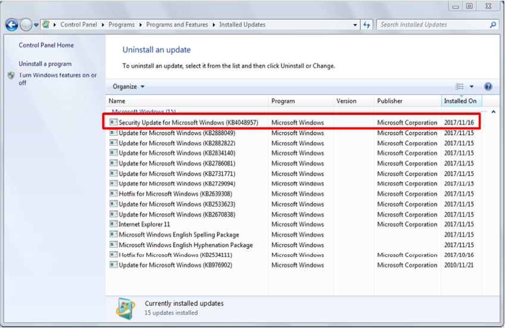Select Security Update KB4048957 row
505x328 pixels.
[291, 123]
